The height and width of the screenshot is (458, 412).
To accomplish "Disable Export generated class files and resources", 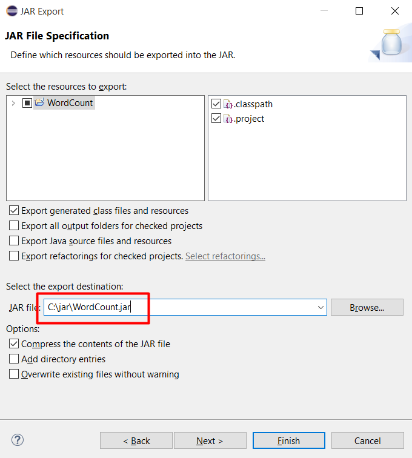I will click(x=14, y=211).
